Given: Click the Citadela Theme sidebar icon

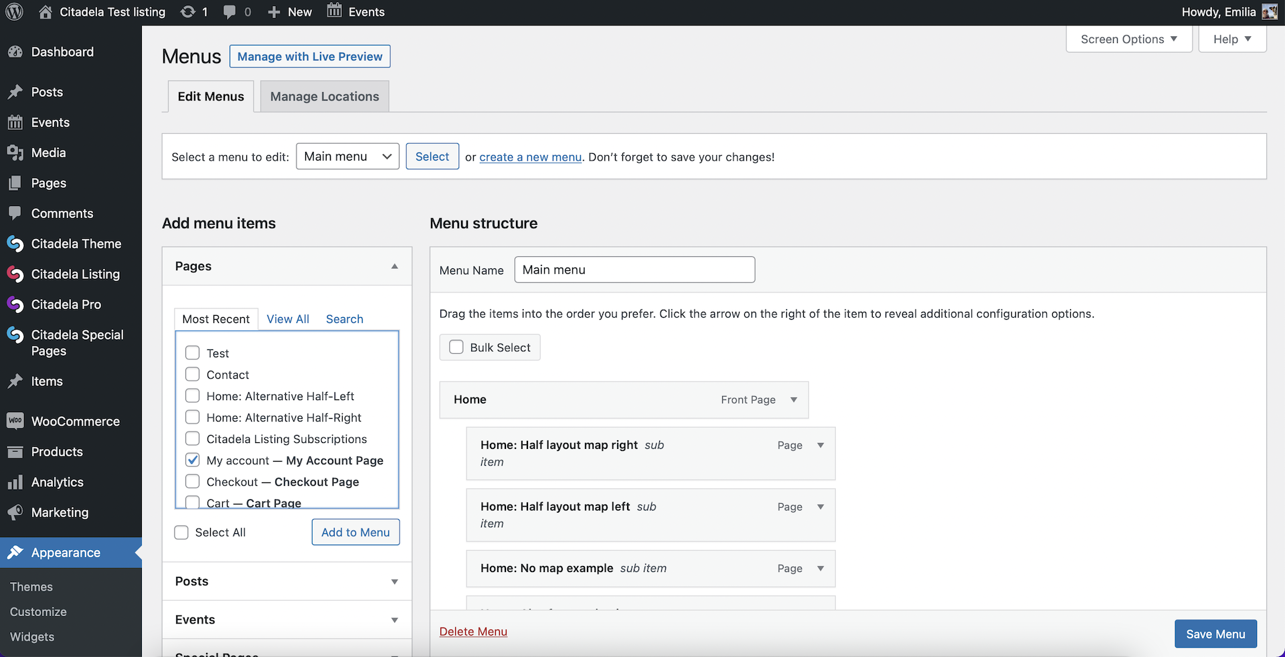Looking at the screenshot, I should tap(15, 244).
